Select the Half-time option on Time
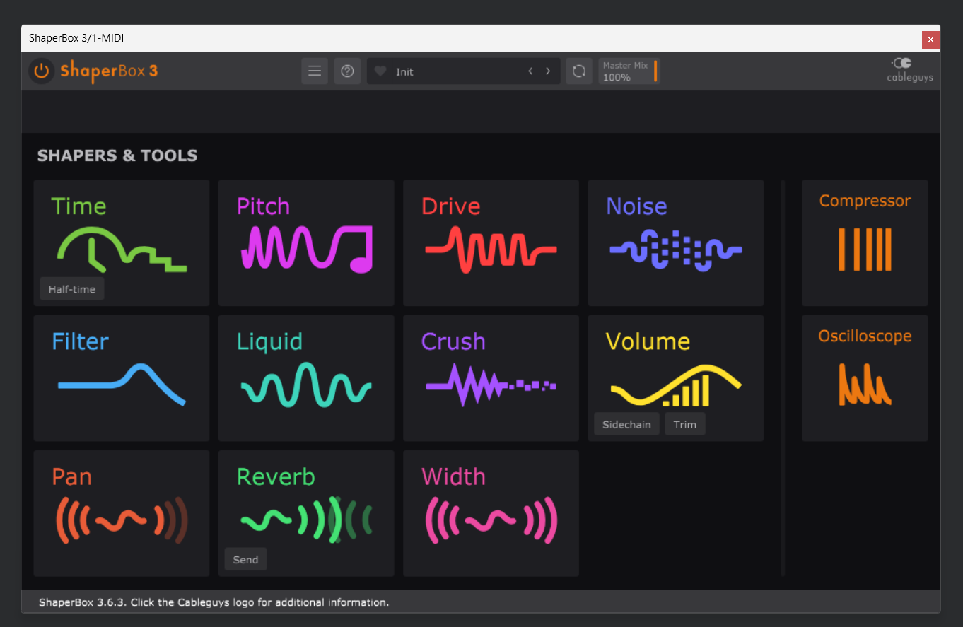 (72, 289)
